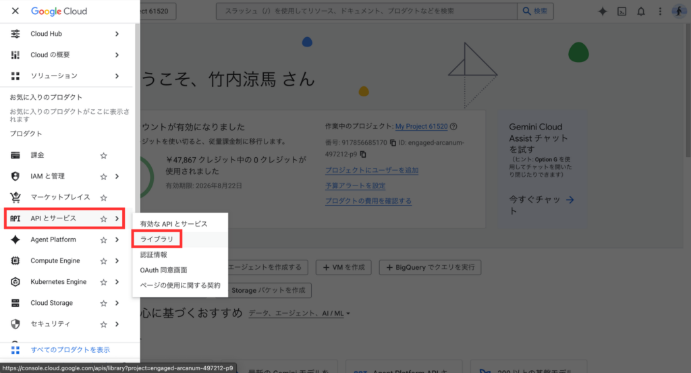
Task: Expand the Cloud の概要 submenu chevron
Action: tap(117, 55)
